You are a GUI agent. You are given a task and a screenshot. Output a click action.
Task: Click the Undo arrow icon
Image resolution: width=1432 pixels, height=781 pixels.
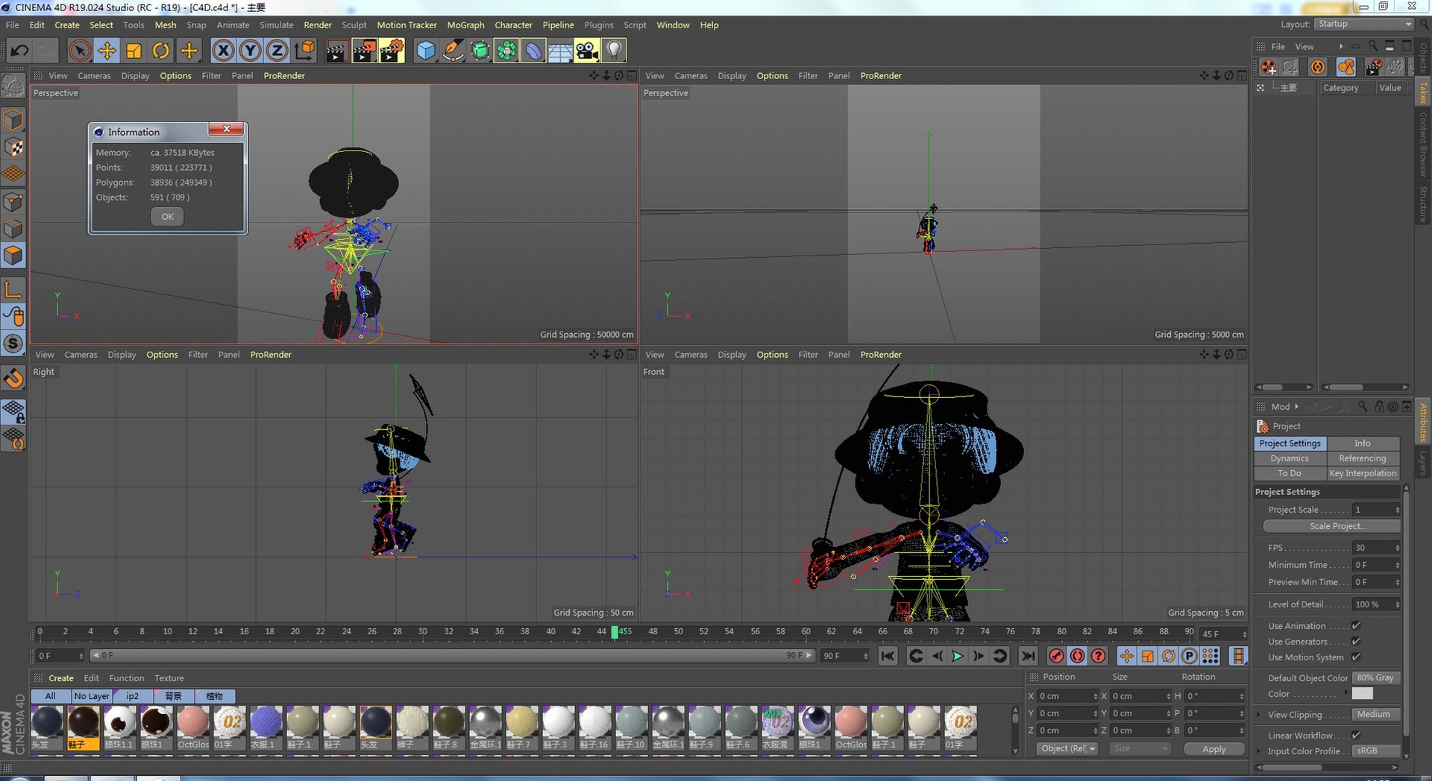[x=19, y=51]
